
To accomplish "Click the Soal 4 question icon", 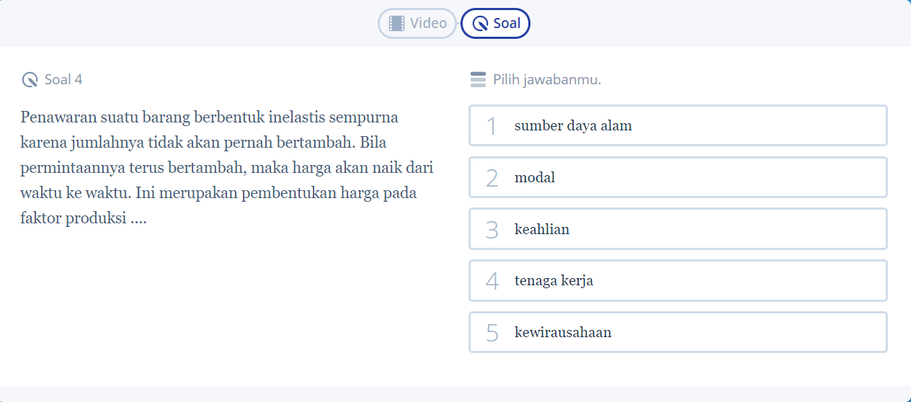I will pyautogui.click(x=30, y=80).
